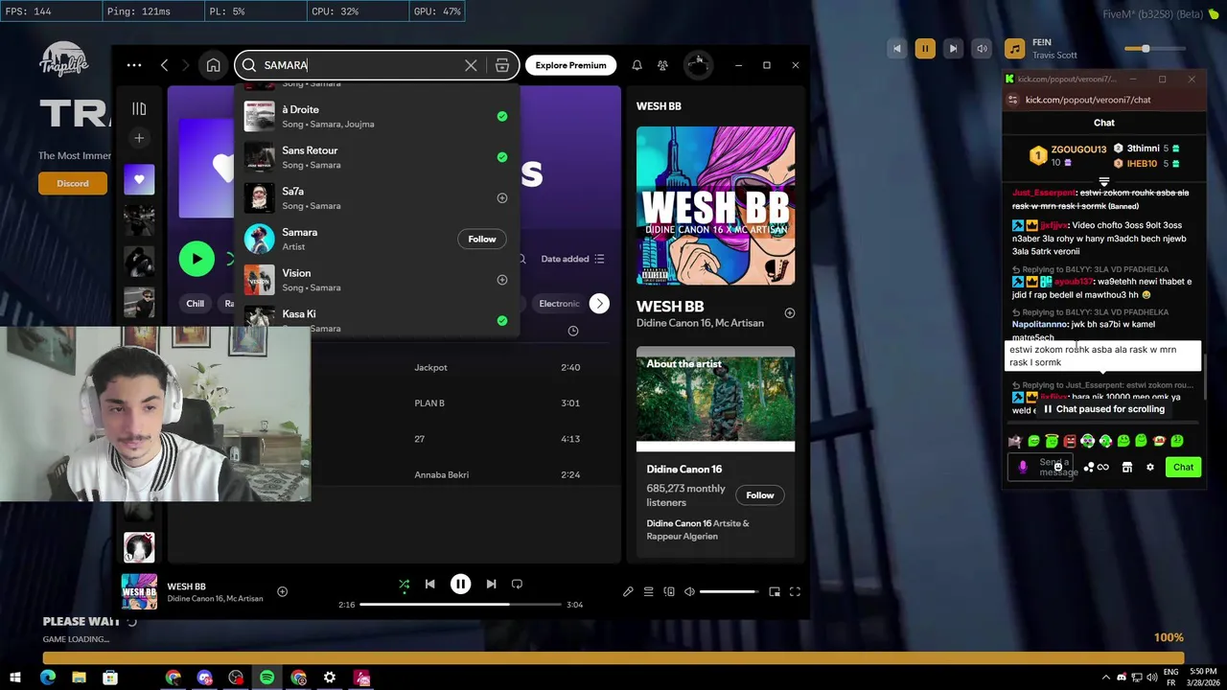Viewport: 1227px width, 690px height.
Task: Open Didine Canon 16 artist link
Action: tap(684, 470)
